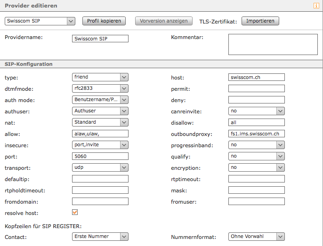The width and height of the screenshot is (323, 246).
Task: Open the dtmfmode dropdown
Action: (x=100, y=88)
